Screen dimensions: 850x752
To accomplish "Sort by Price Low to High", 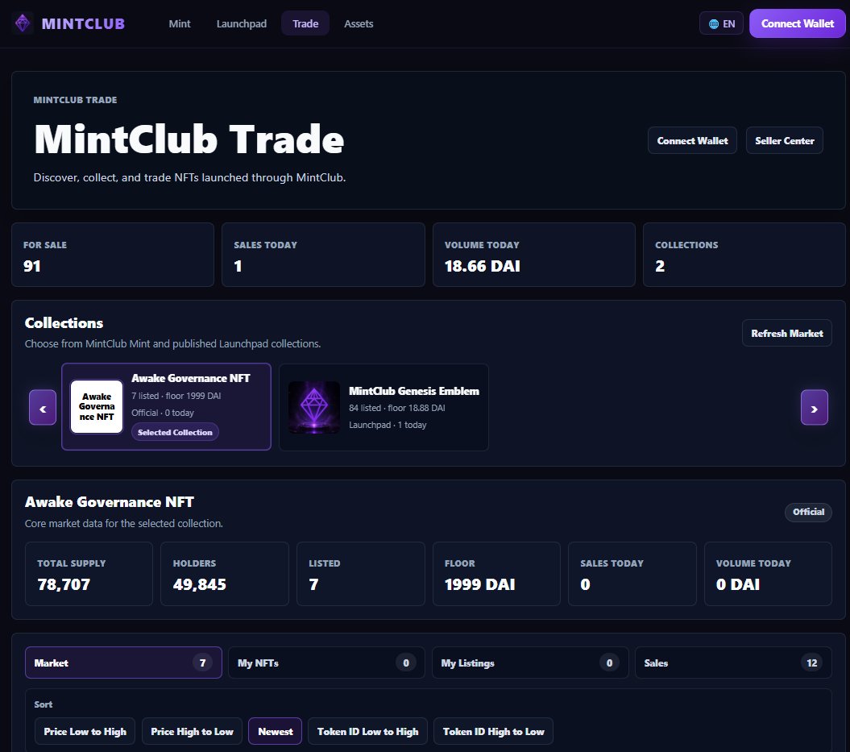I will tap(85, 731).
